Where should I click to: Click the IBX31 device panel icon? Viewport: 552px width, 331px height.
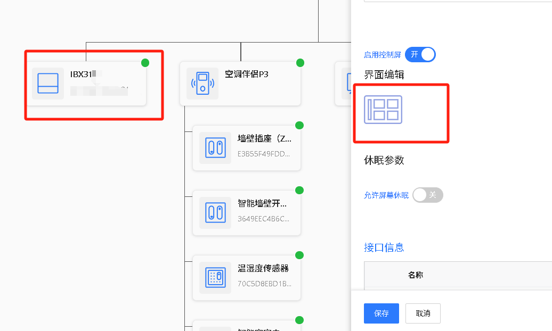click(48, 84)
